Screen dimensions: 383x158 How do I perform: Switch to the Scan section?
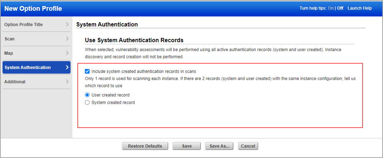pyautogui.click(x=37, y=39)
